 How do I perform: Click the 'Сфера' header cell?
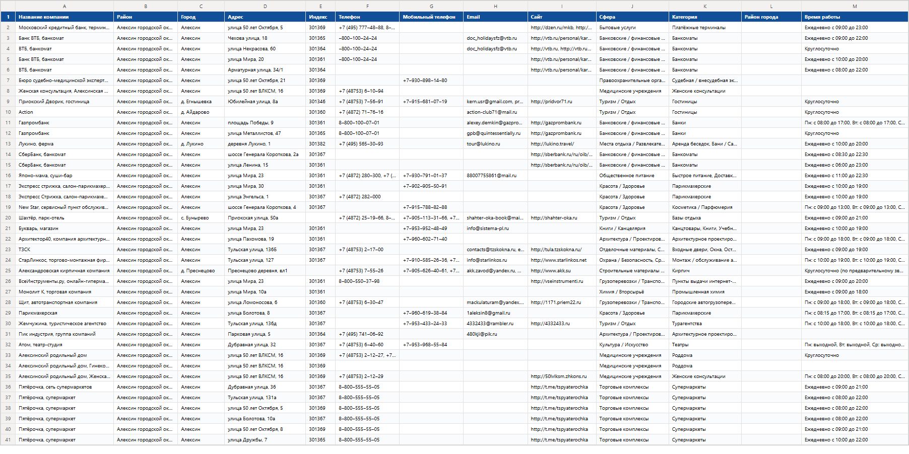(632, 17)
